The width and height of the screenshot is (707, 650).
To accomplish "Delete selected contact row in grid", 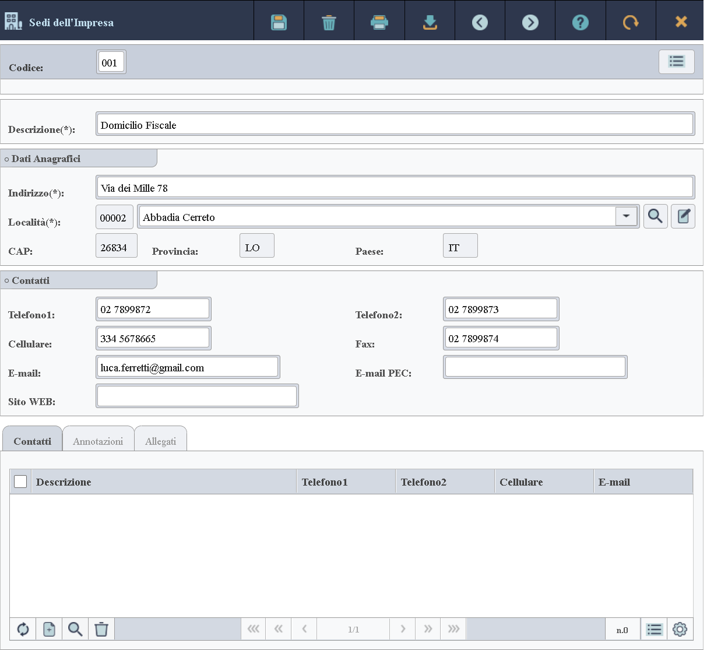I will (x=101, y=629).
